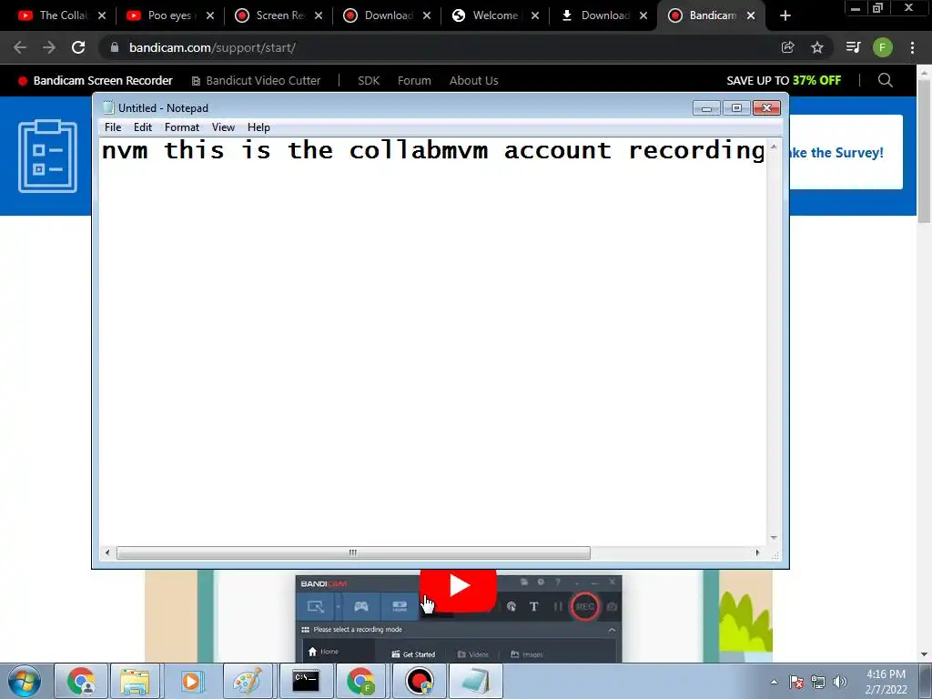Screen dimensions: 932x699
Task: Click the address bar URL field
Action: 440,47
